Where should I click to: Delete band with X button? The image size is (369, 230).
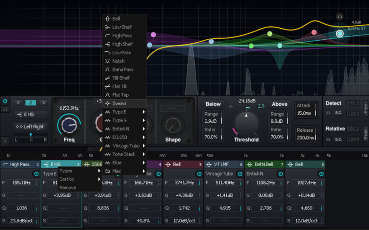tap(5, 141)
